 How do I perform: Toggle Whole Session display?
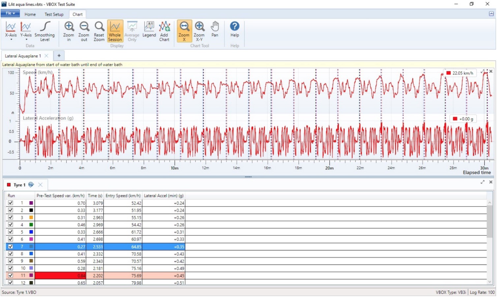pyautogui.click(x=115, y=31)
